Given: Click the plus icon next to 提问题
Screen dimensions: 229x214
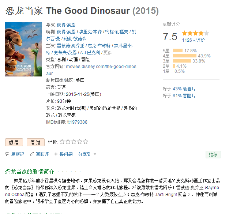Looking at the screenshot, I should point(56,154).
